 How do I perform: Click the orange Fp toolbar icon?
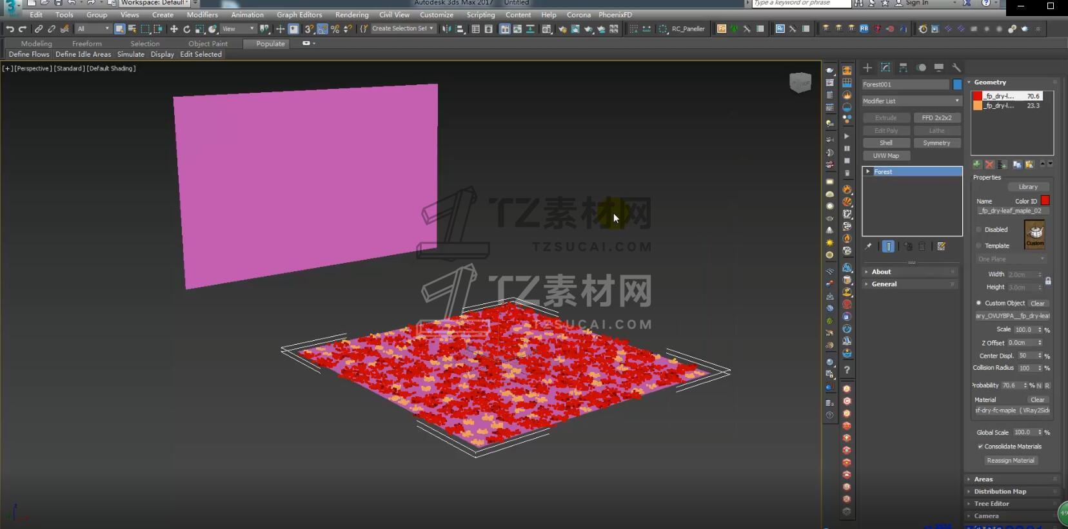[x=722, y=29]
